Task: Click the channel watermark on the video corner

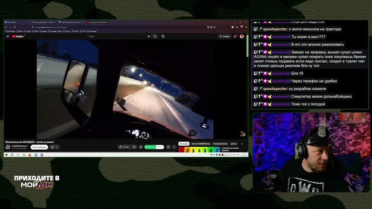Action: point(242,134)
